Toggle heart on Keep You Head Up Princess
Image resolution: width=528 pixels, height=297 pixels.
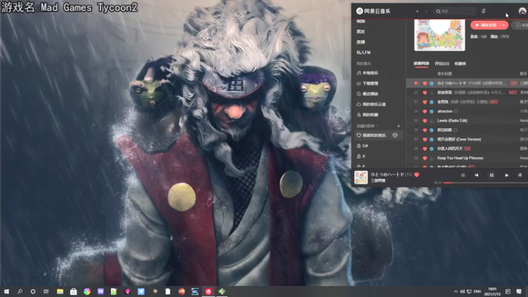pos(425,158)
